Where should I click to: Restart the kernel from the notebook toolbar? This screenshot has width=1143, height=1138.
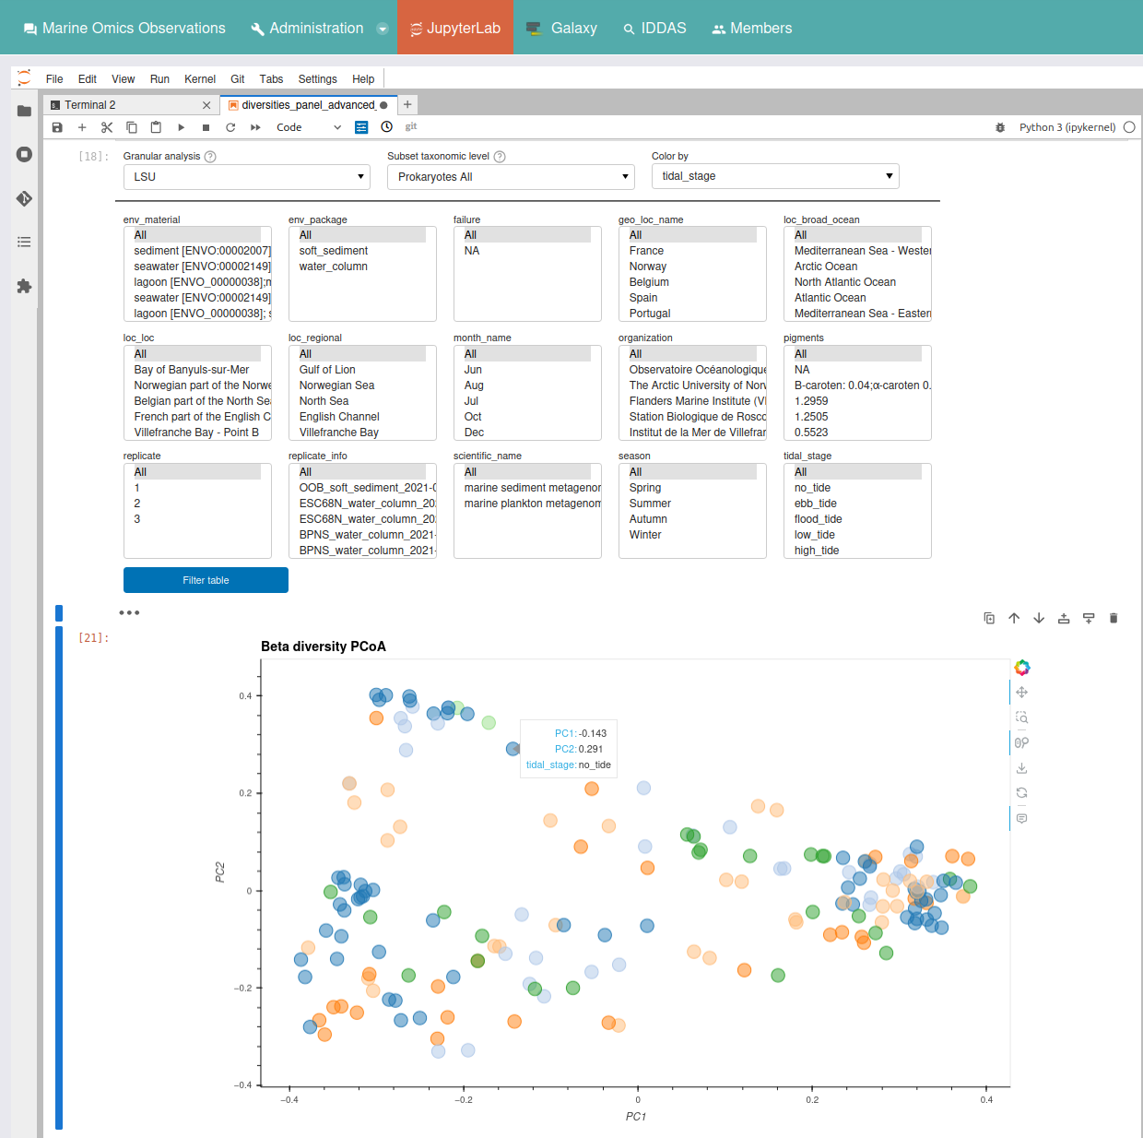[x=230, y=127]
